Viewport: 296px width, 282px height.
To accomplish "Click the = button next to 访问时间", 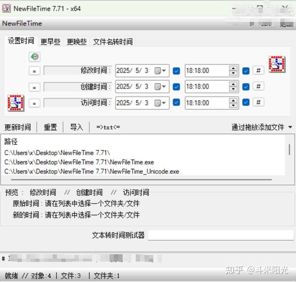I will [34, 103].
